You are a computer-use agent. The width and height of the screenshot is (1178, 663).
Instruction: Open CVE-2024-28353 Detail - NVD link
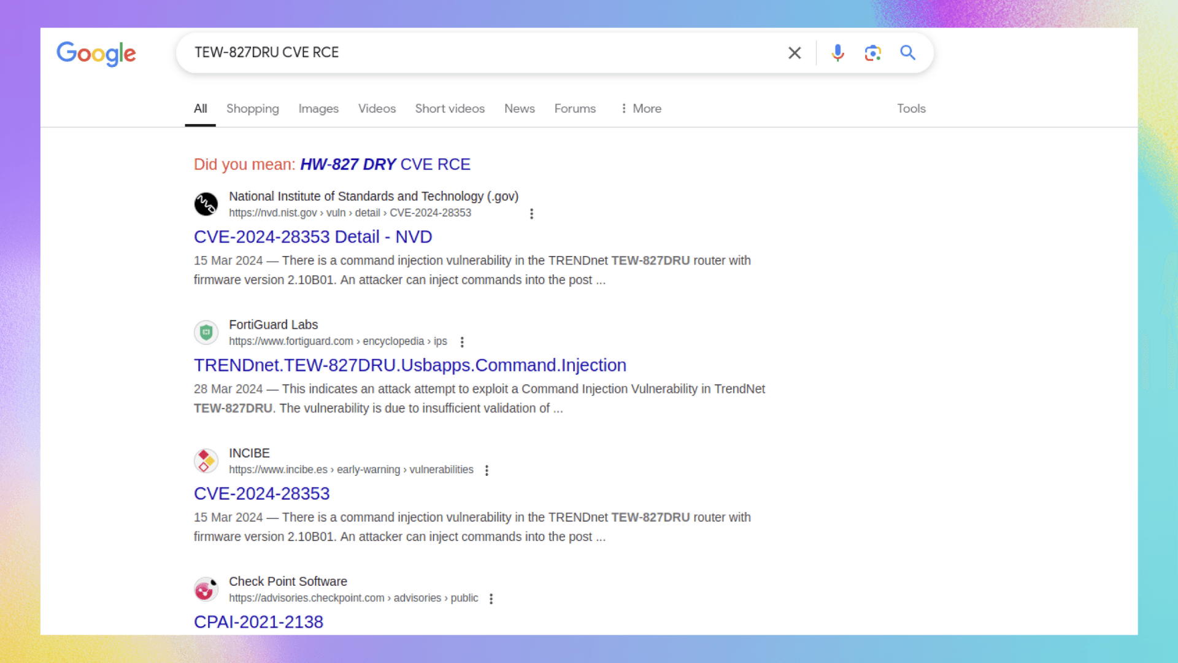pyautogui.click(x=313, y=237)
